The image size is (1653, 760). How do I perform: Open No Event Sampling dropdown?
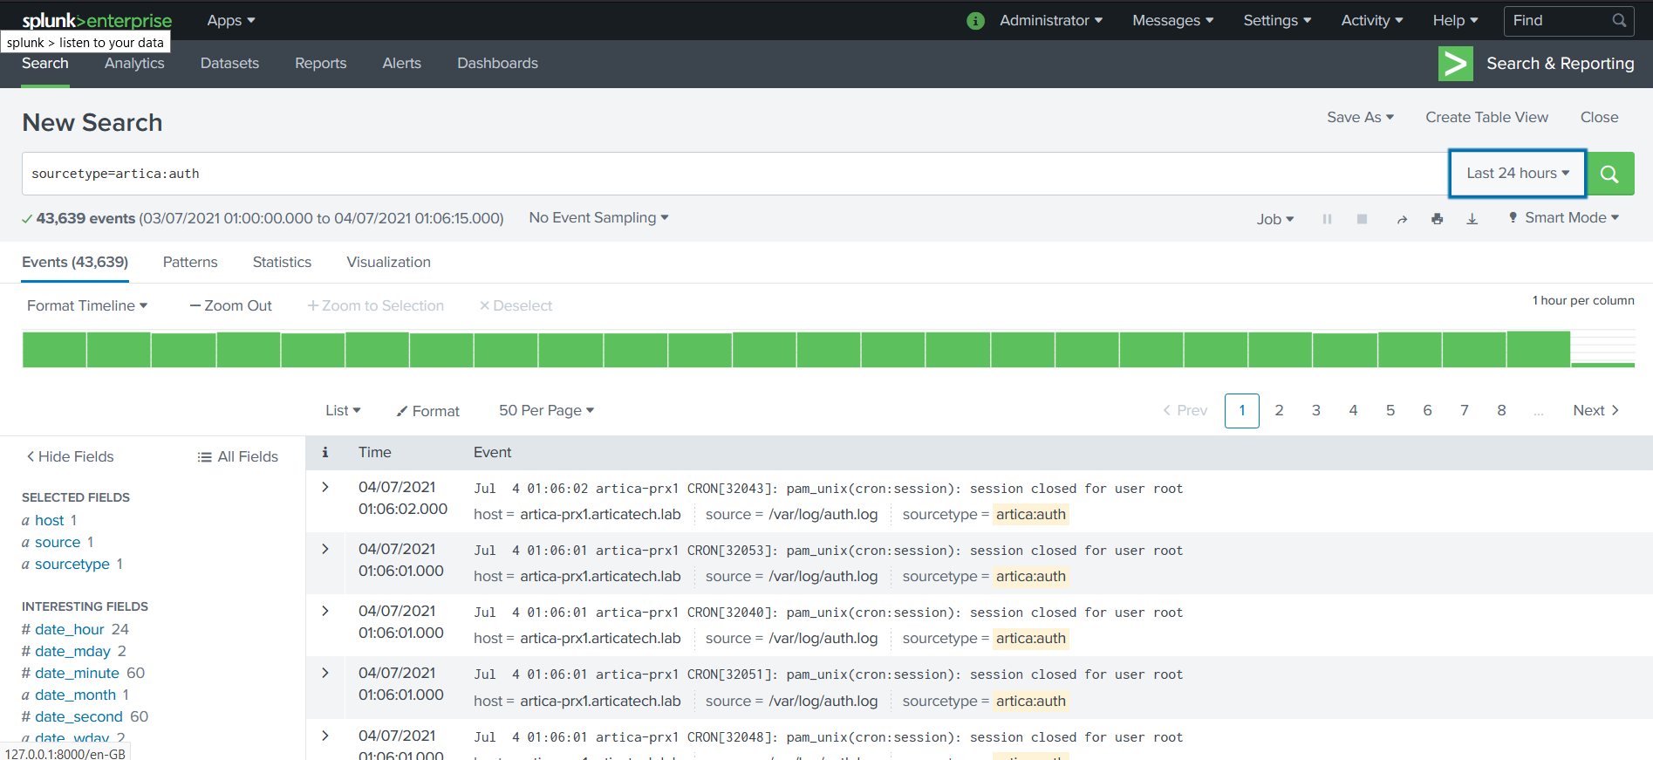coord(598,218)
